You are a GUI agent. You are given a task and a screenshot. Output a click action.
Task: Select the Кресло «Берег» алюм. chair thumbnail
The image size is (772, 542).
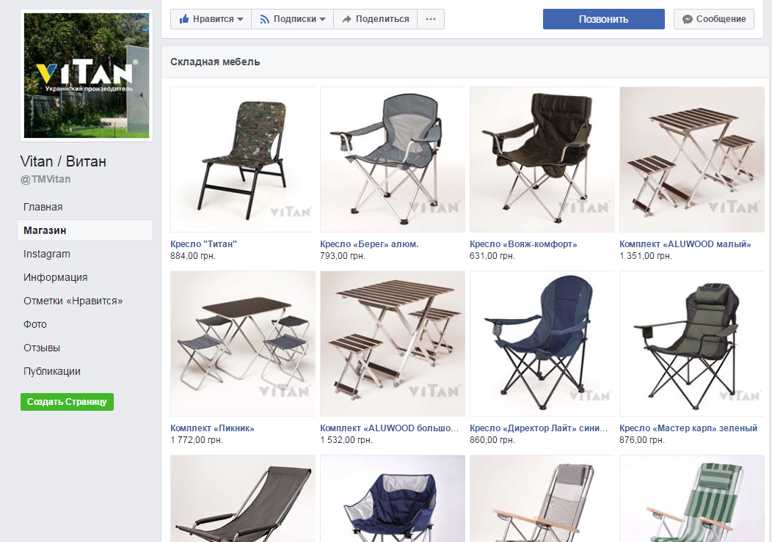[x=393, y=159]
